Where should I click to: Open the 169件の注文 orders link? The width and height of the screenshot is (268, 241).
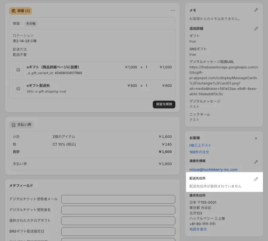tap(199, 152)
